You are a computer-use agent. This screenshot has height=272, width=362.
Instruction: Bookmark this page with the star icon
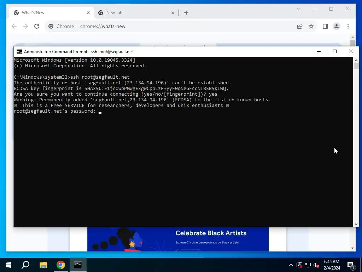[x=311, y=26]
